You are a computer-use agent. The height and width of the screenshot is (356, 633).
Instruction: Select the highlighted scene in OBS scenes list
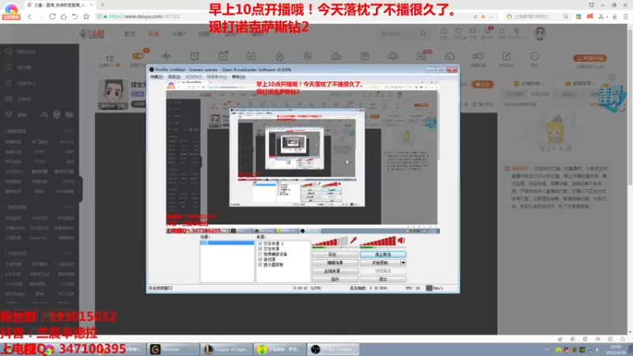point(227,243)
